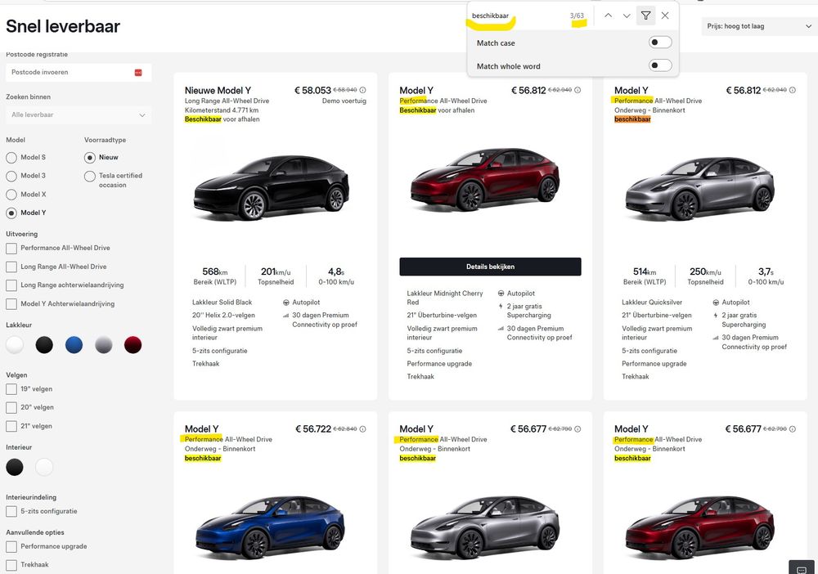
Task: Click the Snel leverbaar heading
Action: 63,26
